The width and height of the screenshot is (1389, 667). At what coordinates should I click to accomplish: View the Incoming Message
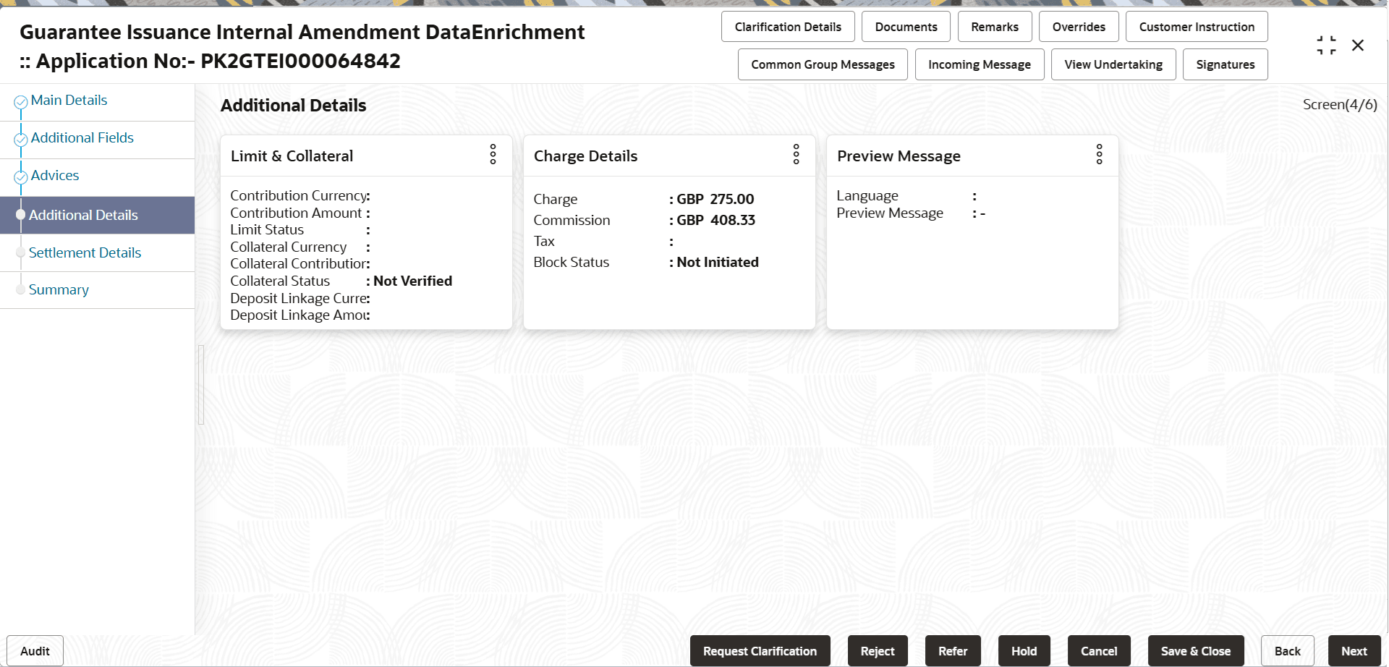[980, 64]
